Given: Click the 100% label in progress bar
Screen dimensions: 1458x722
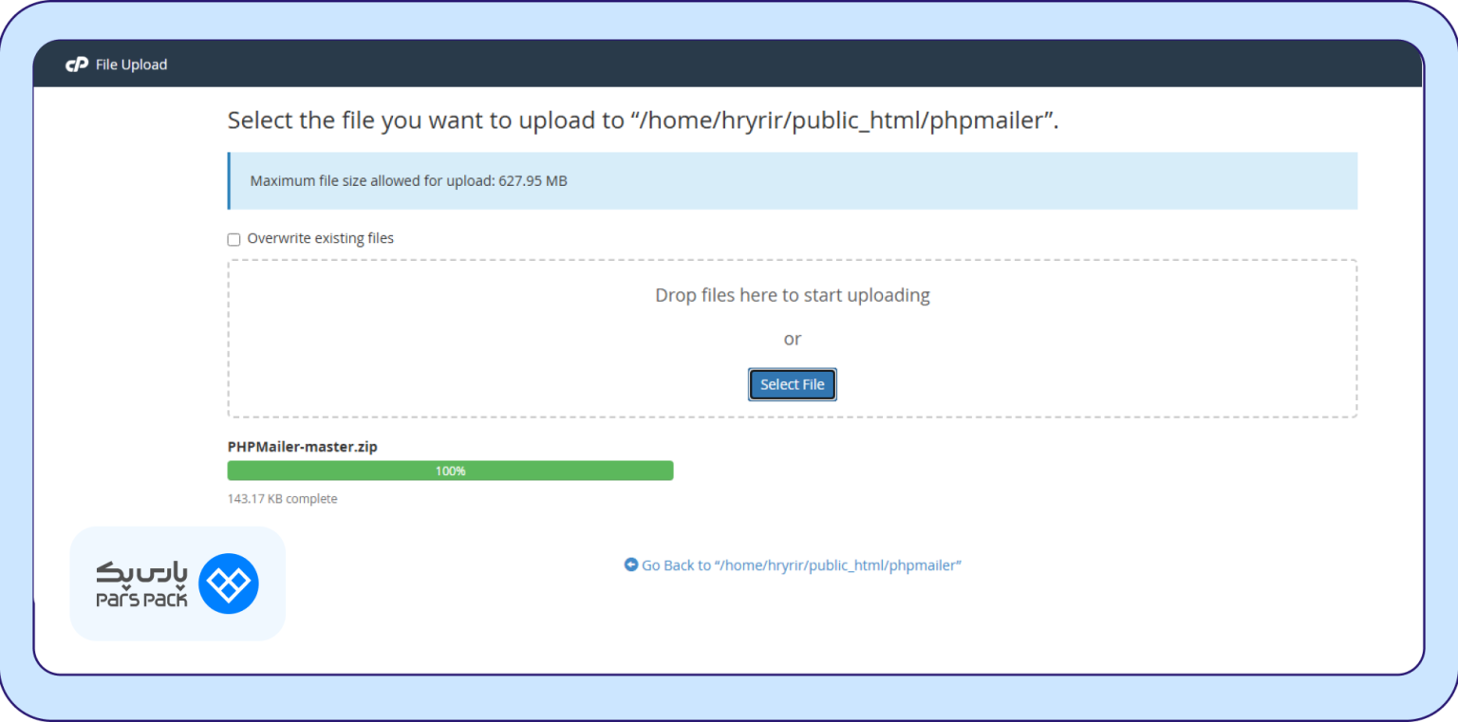Looking at the screenshot, I should [450, 471].
